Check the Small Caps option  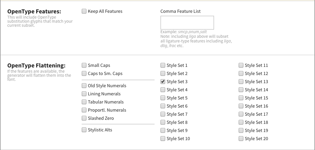pos(84,65)
